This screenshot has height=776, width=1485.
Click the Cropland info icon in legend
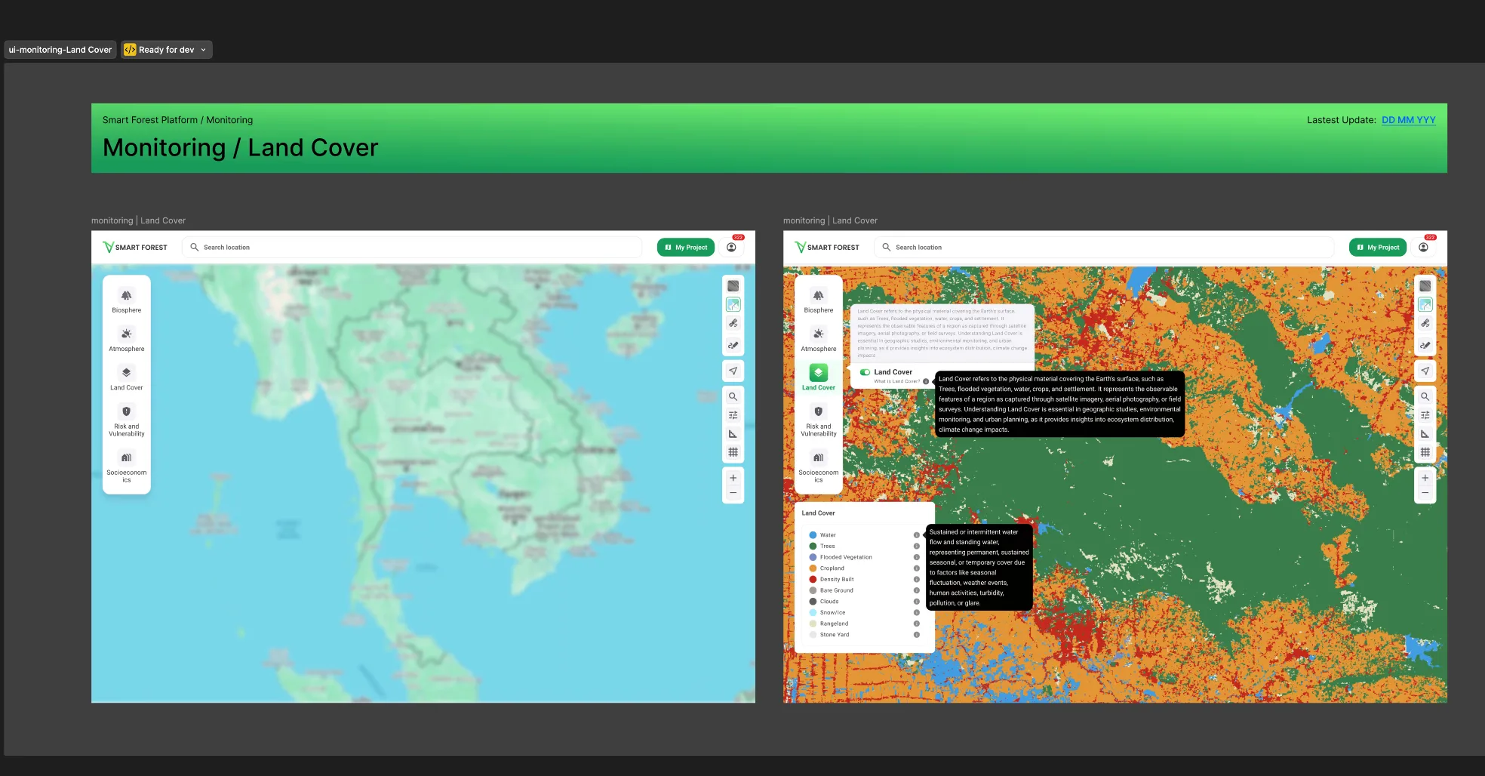coord(917,568)
